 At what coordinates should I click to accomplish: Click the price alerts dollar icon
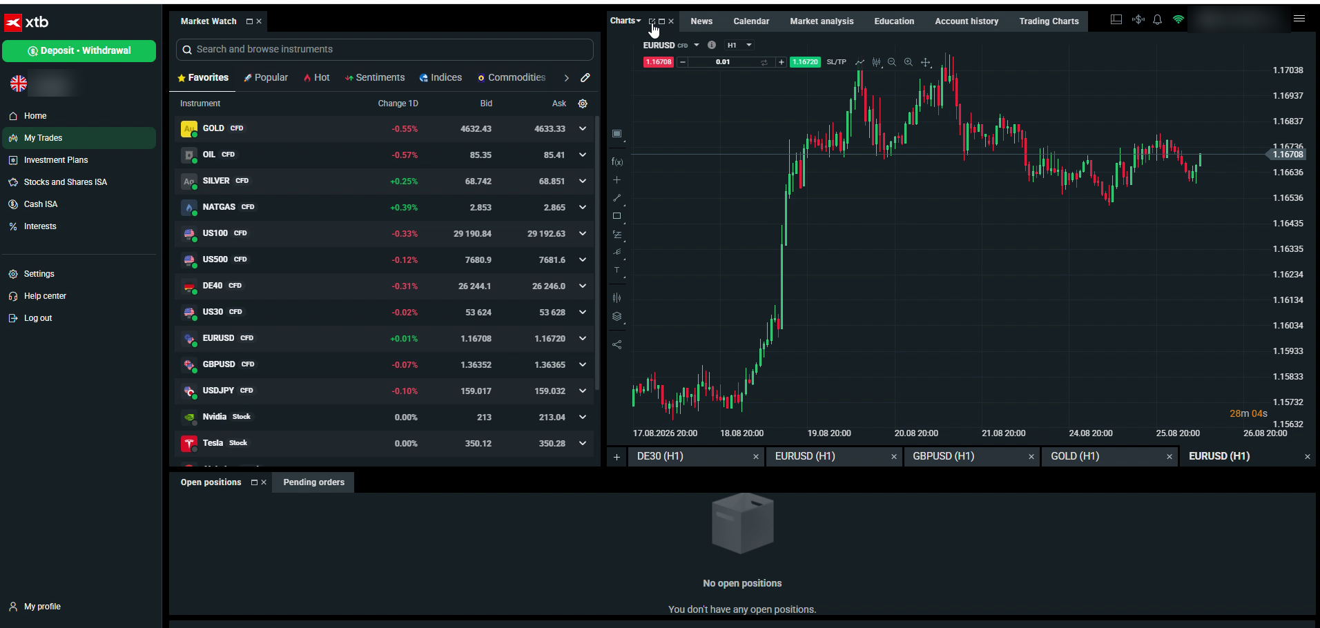1138,20
